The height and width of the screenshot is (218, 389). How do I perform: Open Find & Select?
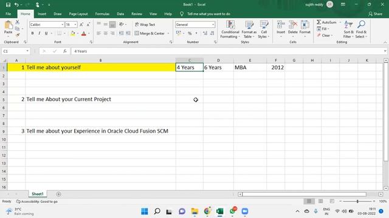361,30
